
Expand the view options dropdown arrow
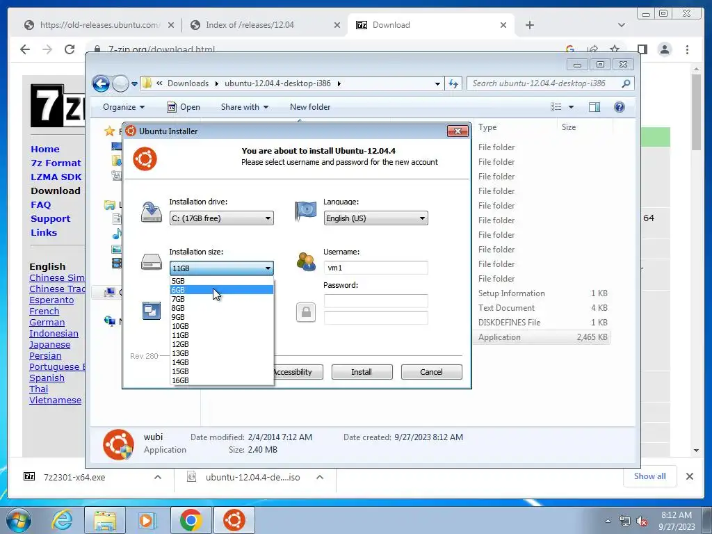coord(572,107)
